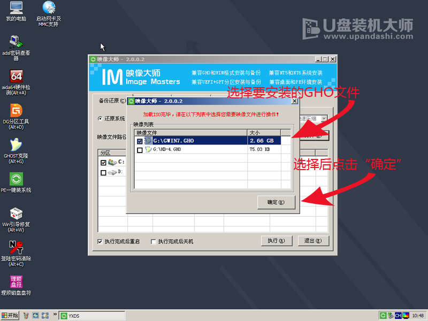The height and width of the screenshot is (321, 428).
Task: Expand the taskbar quick-launch chevron
Action: pyautogui.click(x=54, y=315)
